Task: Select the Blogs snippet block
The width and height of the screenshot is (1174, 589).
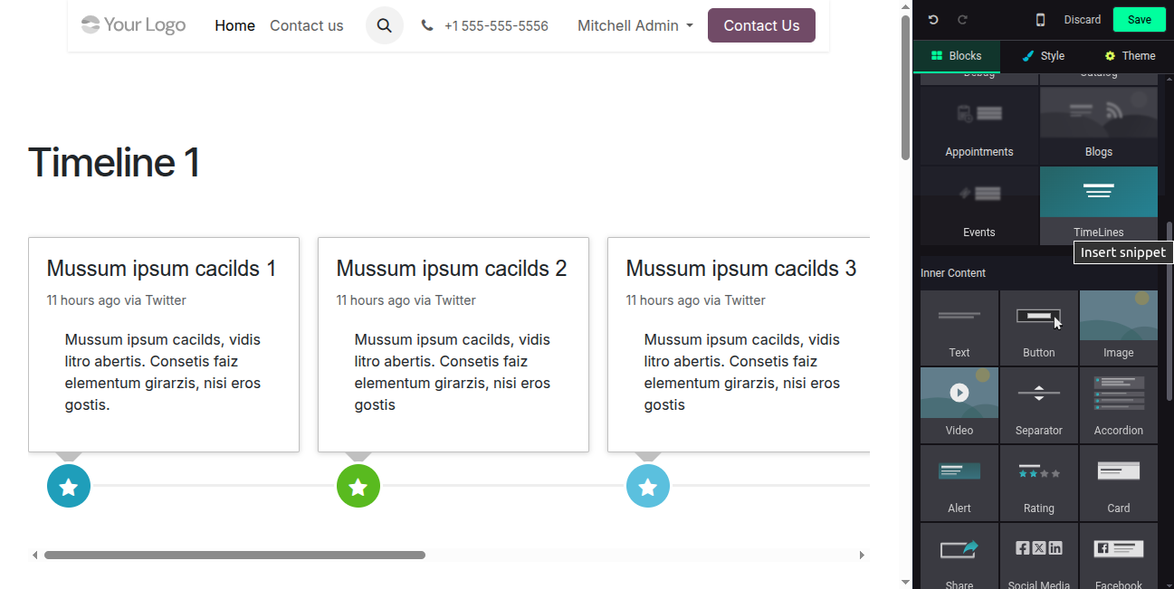Action: coord(1099,125)
